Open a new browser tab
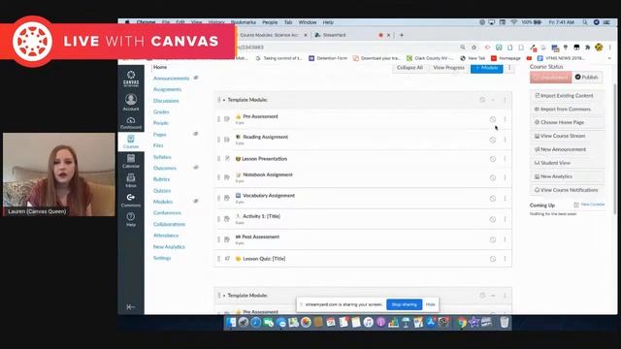This screenshot has width=621, height=349. click(x=402, y=35)
